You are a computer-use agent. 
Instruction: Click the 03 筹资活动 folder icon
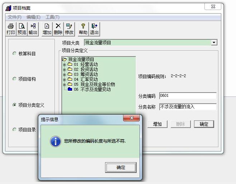pyautogui.click(x=70, y=74)
